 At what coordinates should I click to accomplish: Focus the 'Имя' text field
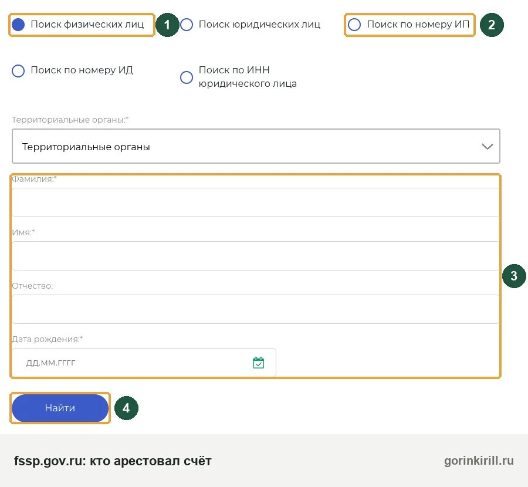[x=256, y=256]
